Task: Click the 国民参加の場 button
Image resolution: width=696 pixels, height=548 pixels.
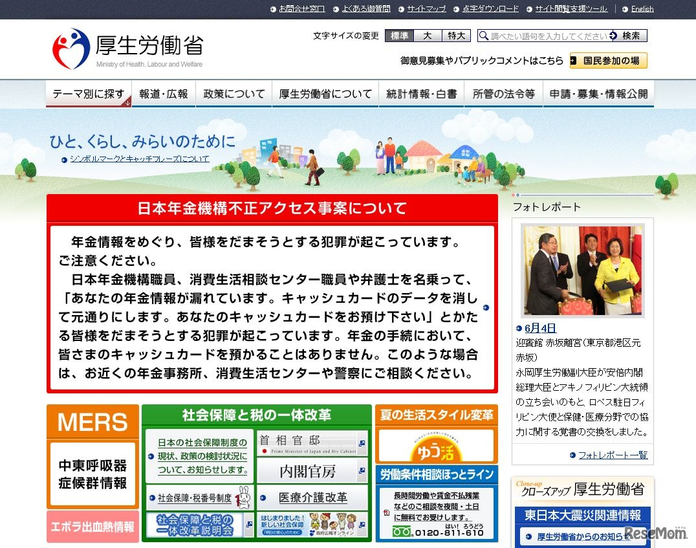Action: (608, 61)
